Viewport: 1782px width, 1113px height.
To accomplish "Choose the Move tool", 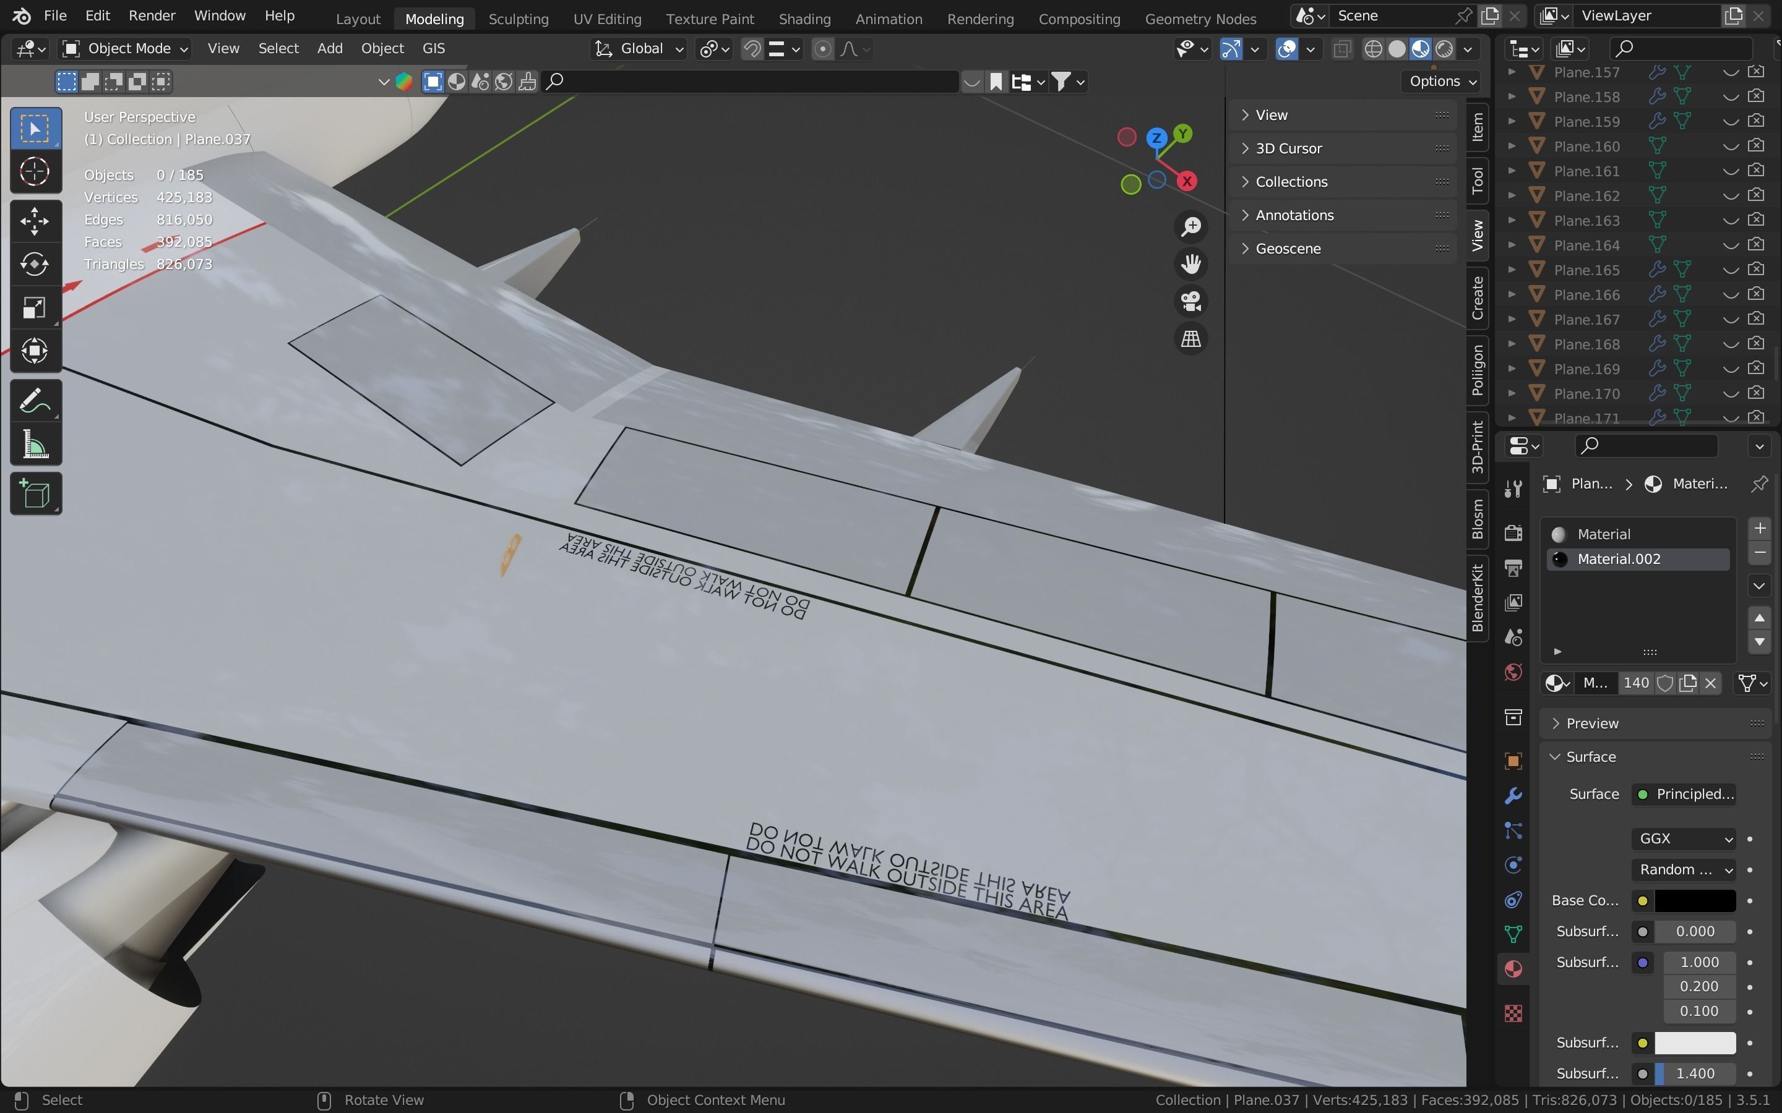I will 35,221.
